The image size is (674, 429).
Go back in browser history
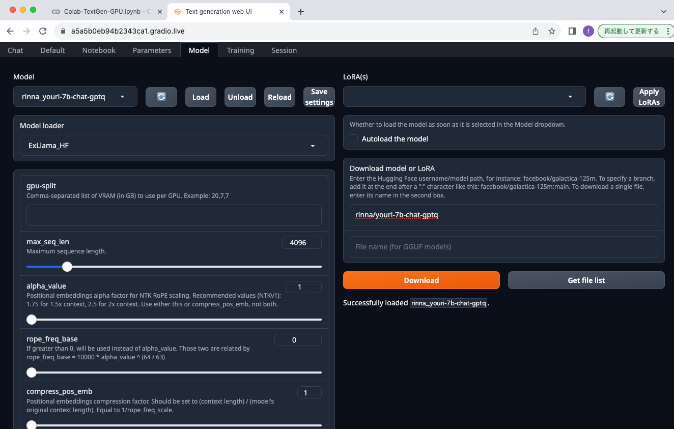coord(10,31)
